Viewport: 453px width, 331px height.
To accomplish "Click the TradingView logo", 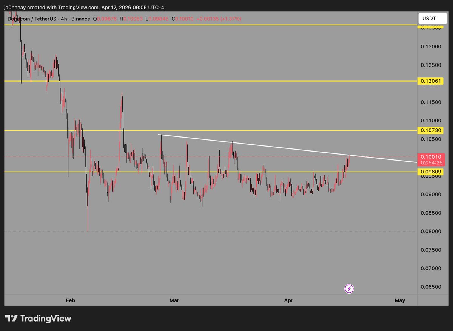I will pyautogui.click(x=38, y=319).
